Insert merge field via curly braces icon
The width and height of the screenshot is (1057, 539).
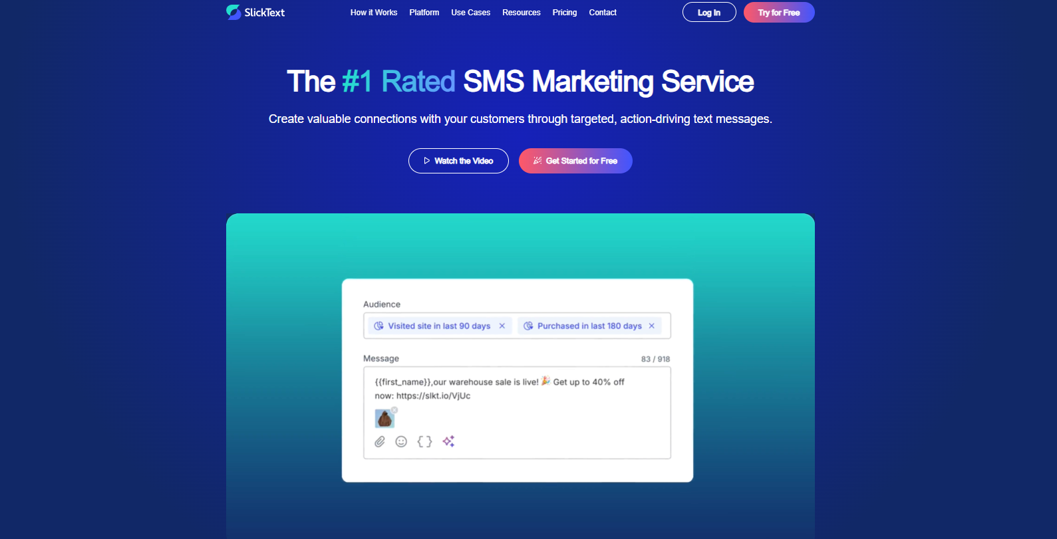(x=424, y=441)
